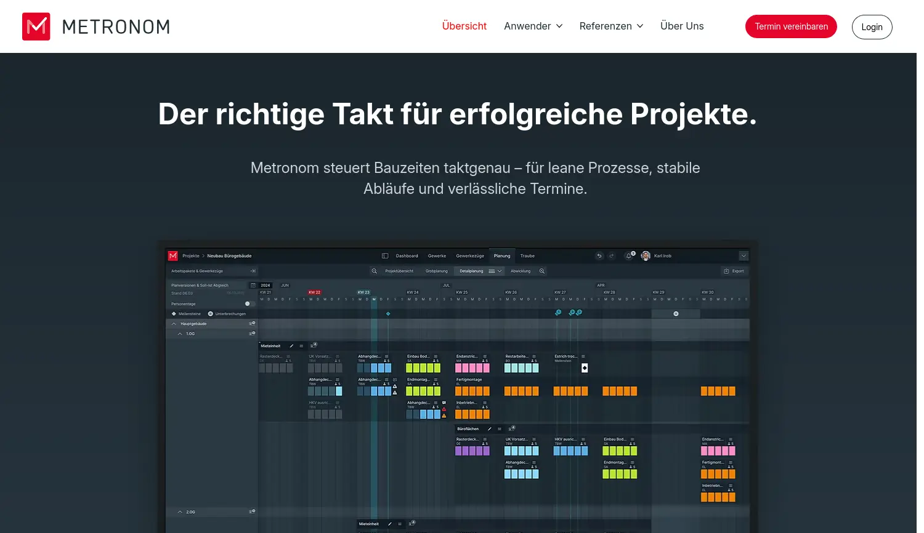Click the teal milestone diamond in KW 23
This screenshot has width=924, height=533.
388,314
